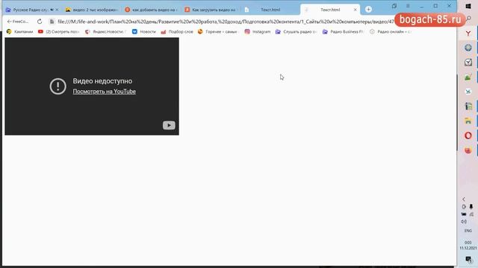Screen dimensions: 478x268
Task: Open the Windows Start menu
Action: [x=468, y=6]
